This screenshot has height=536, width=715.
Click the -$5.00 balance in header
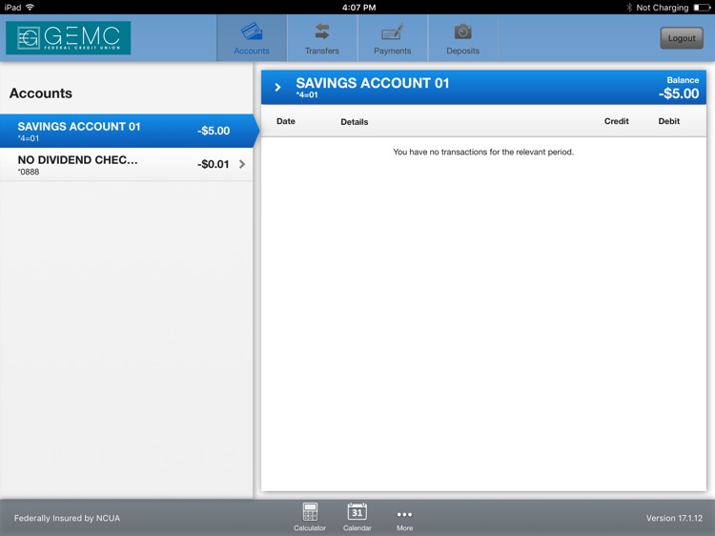tap(679, 93)
